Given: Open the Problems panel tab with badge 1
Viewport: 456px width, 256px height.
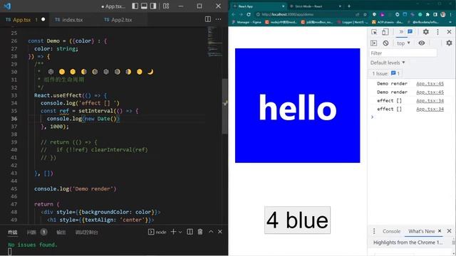Looking at the screenshot, I should pyautogui.click(x=36, y=233).
